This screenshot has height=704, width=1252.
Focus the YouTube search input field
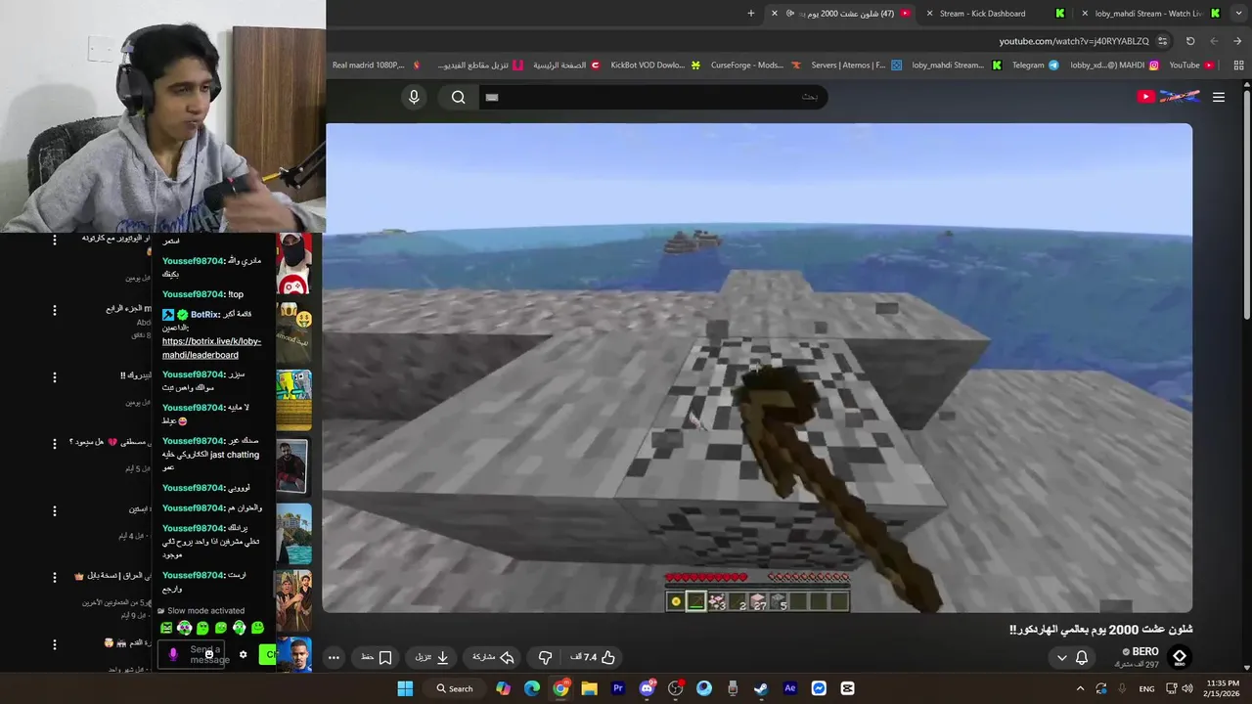653,97
